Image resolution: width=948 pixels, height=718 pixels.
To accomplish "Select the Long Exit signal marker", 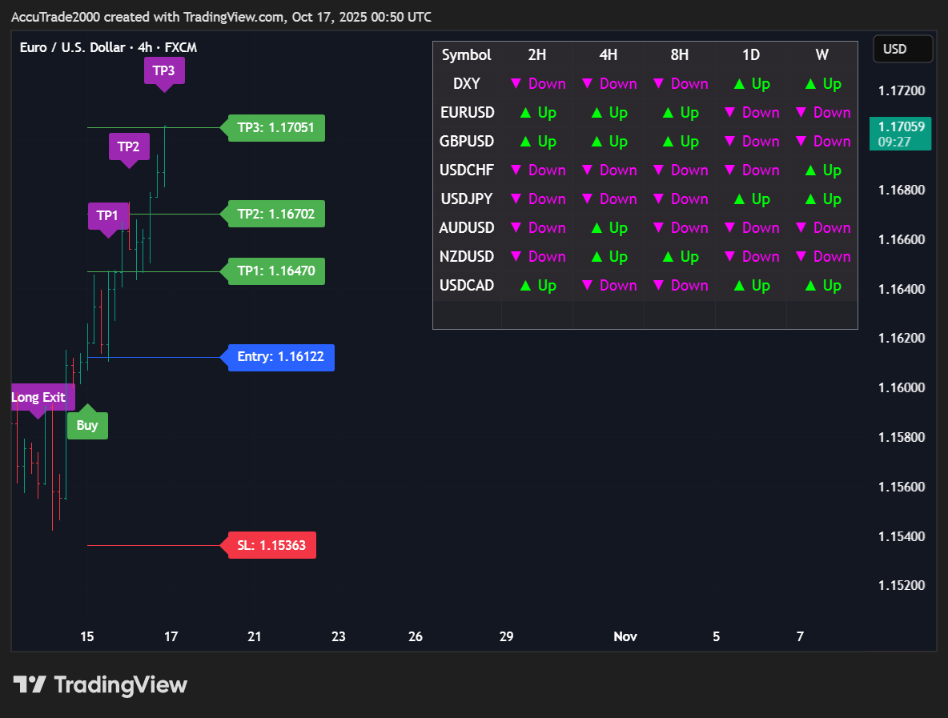I will [x=38, y=397].
